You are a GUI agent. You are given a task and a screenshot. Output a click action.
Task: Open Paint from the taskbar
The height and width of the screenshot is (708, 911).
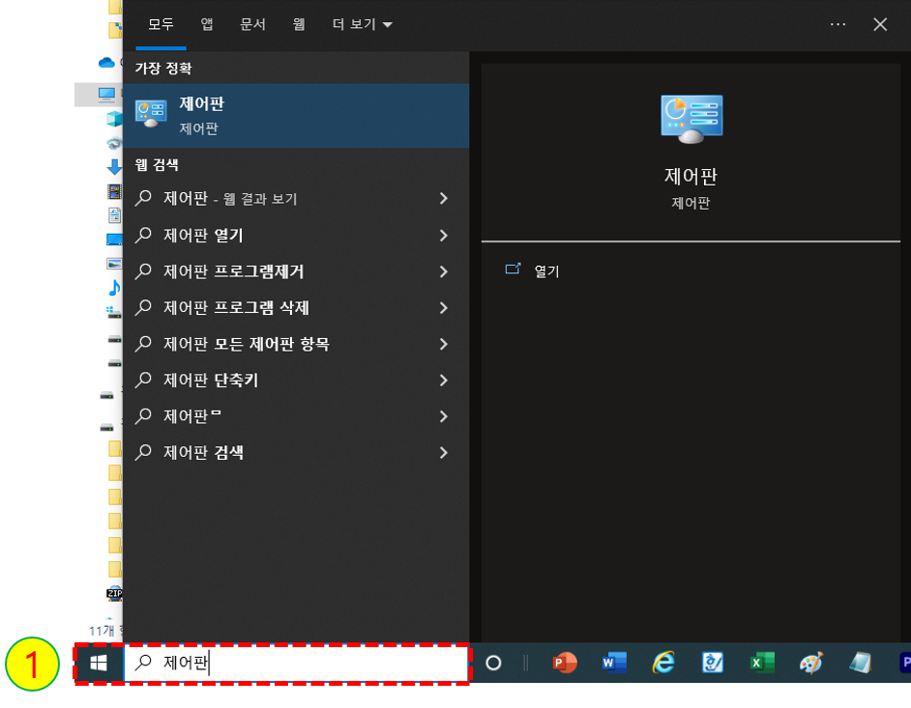tap(810, 664)
